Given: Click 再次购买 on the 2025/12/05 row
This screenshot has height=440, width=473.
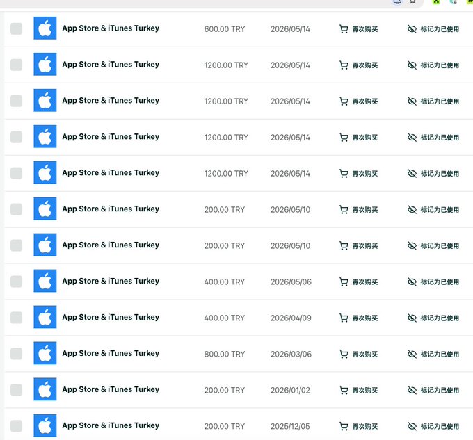Looking at the screenshot, I should [x=359, y=426].
